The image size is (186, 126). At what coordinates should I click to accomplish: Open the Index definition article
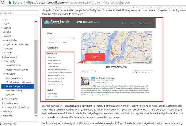click(13, 65)
